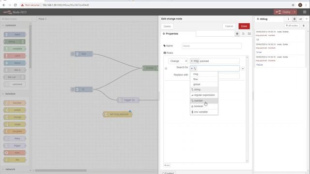Open the browser profile avatar
This screenshot has height=174, width=310.
[300, 5]
